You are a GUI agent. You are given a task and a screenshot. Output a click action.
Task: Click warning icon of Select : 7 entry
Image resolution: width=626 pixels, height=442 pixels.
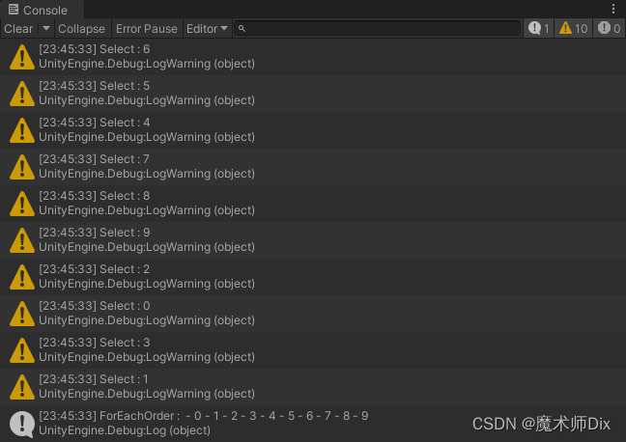click(x=22, y=167)
